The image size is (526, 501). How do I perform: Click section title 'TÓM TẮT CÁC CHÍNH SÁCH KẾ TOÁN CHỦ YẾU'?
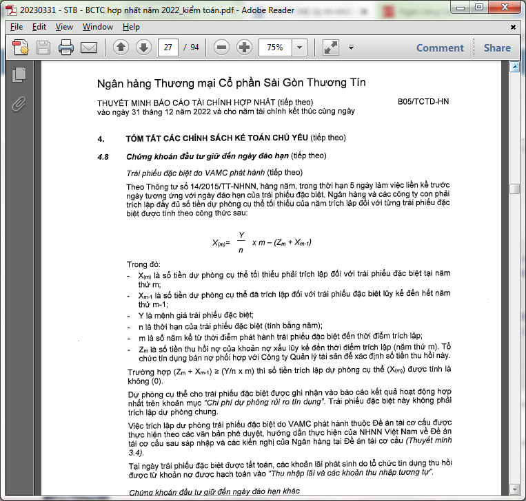point(216,138)
